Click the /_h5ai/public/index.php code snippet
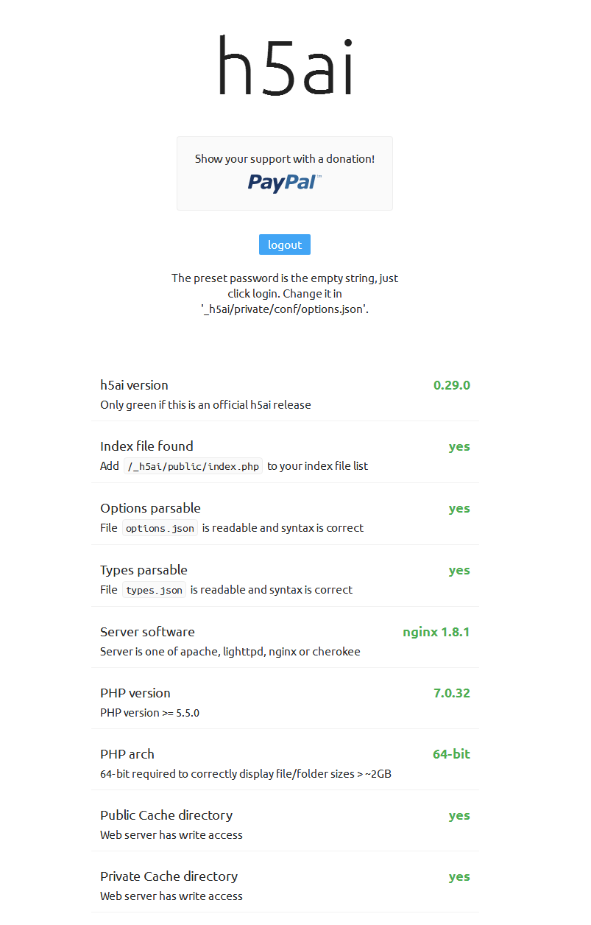This screenshot has height=925, width=591. 193,466
